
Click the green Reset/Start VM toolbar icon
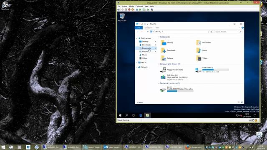pos(140,10)
